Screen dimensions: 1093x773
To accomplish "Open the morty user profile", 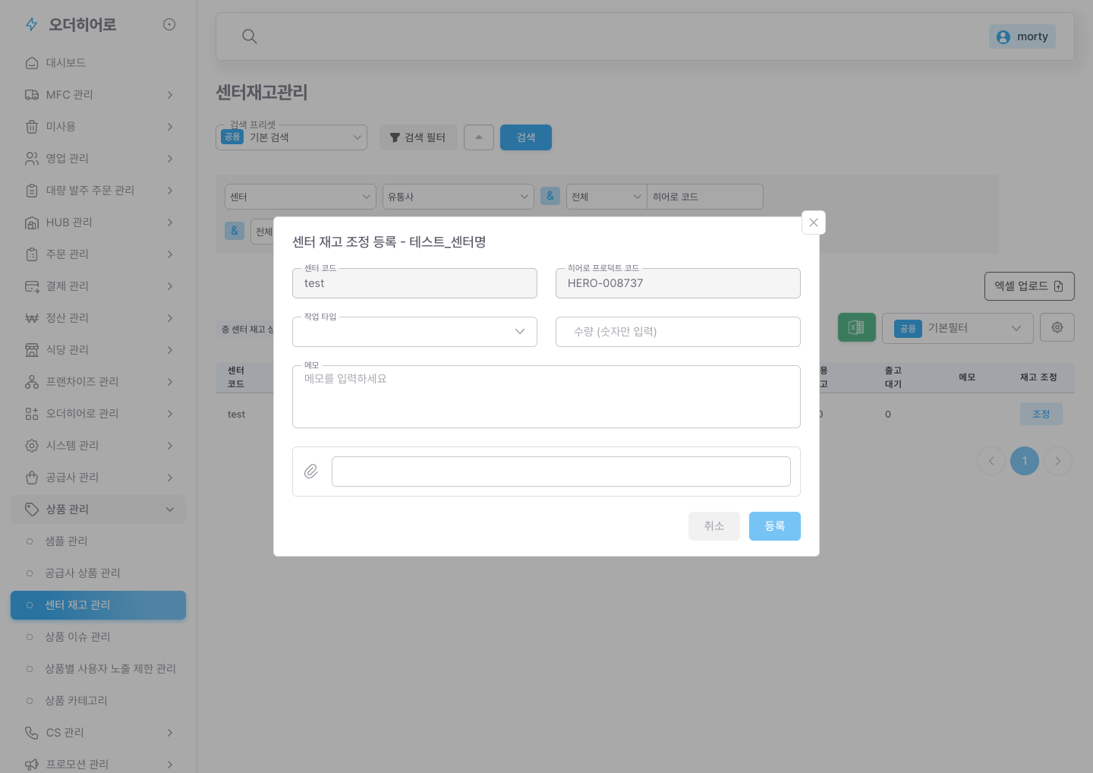I will tap(1022, 36).
